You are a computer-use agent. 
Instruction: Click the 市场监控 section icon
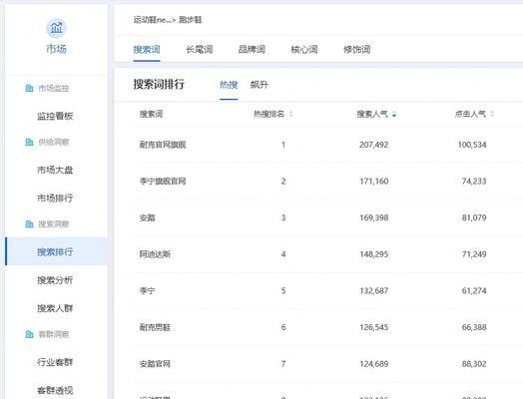(x=29, y=88)
